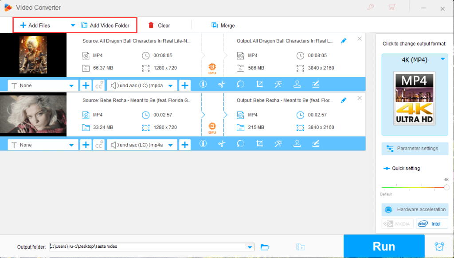The image size is (454, 258).
Task: Click Bebe Rexha output size 215 MB
Action: point(256,127)
